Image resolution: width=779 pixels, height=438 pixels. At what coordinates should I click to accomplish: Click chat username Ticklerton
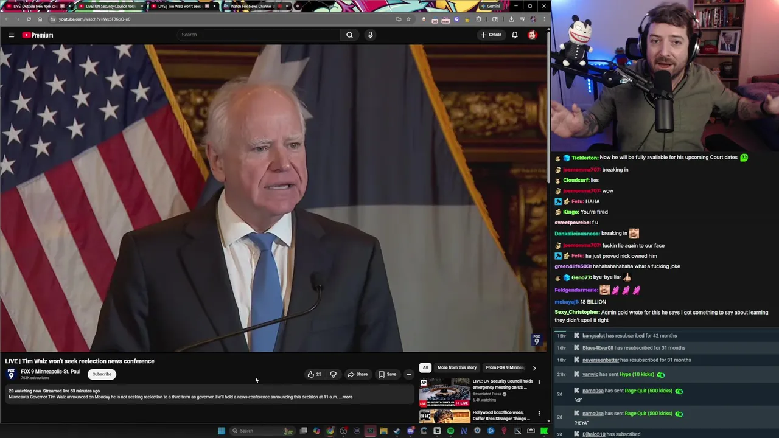584,158
